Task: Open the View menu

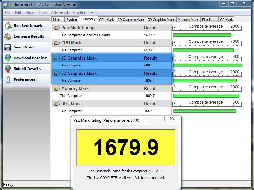Action: [x=30, y=13]
